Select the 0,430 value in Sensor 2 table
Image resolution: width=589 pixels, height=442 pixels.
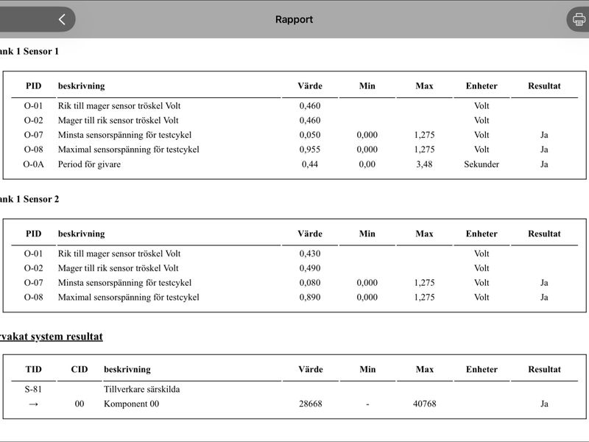(x=310, y=253)
